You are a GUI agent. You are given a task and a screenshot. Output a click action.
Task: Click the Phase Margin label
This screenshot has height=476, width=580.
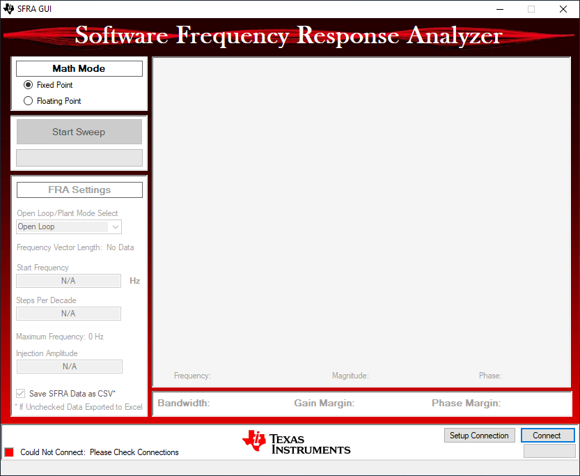(x=466, y=403)
